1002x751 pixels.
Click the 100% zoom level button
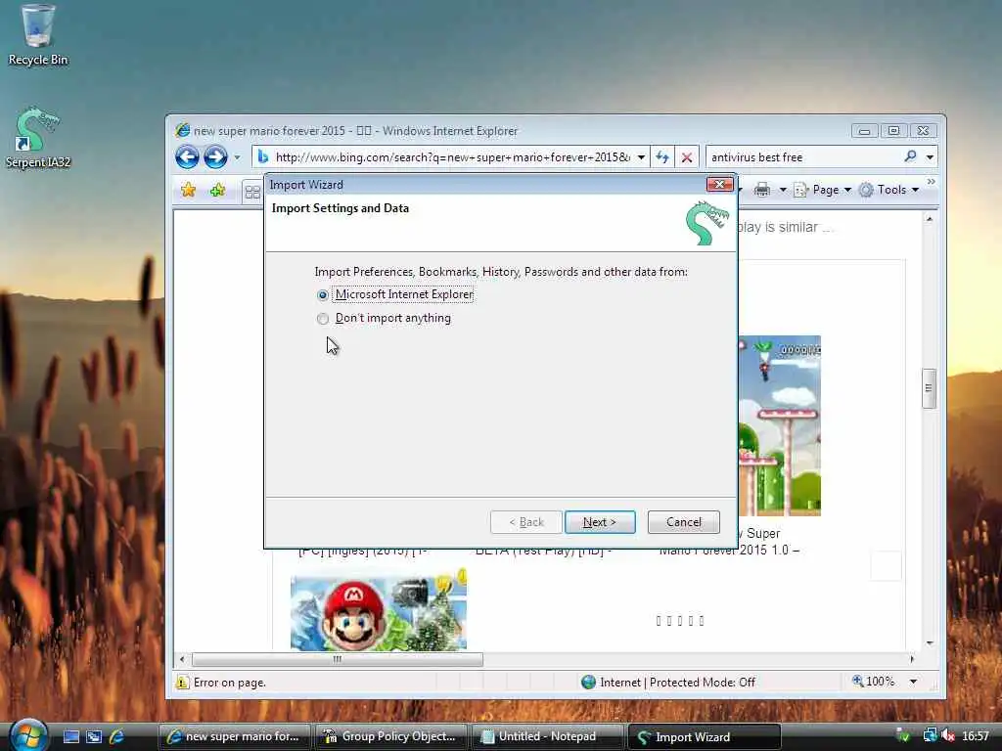pyautogui.click(x=874, y=682)
